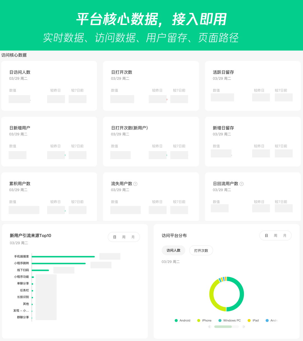Click the legend scrollbar under the donut chart

pyautogui.click(x=226, y=327)
